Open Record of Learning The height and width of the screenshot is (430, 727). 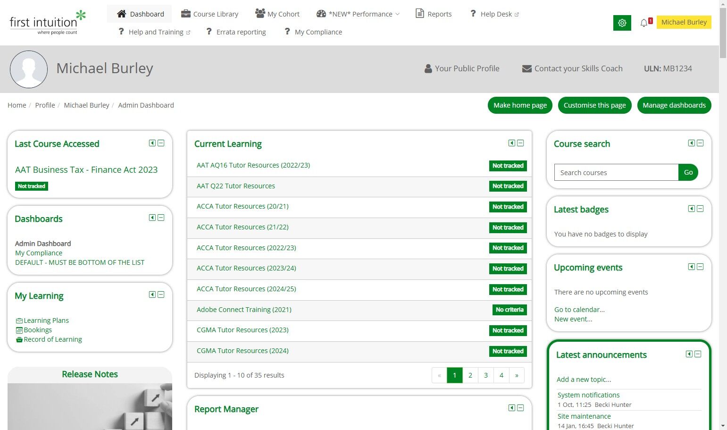point(53,339)
